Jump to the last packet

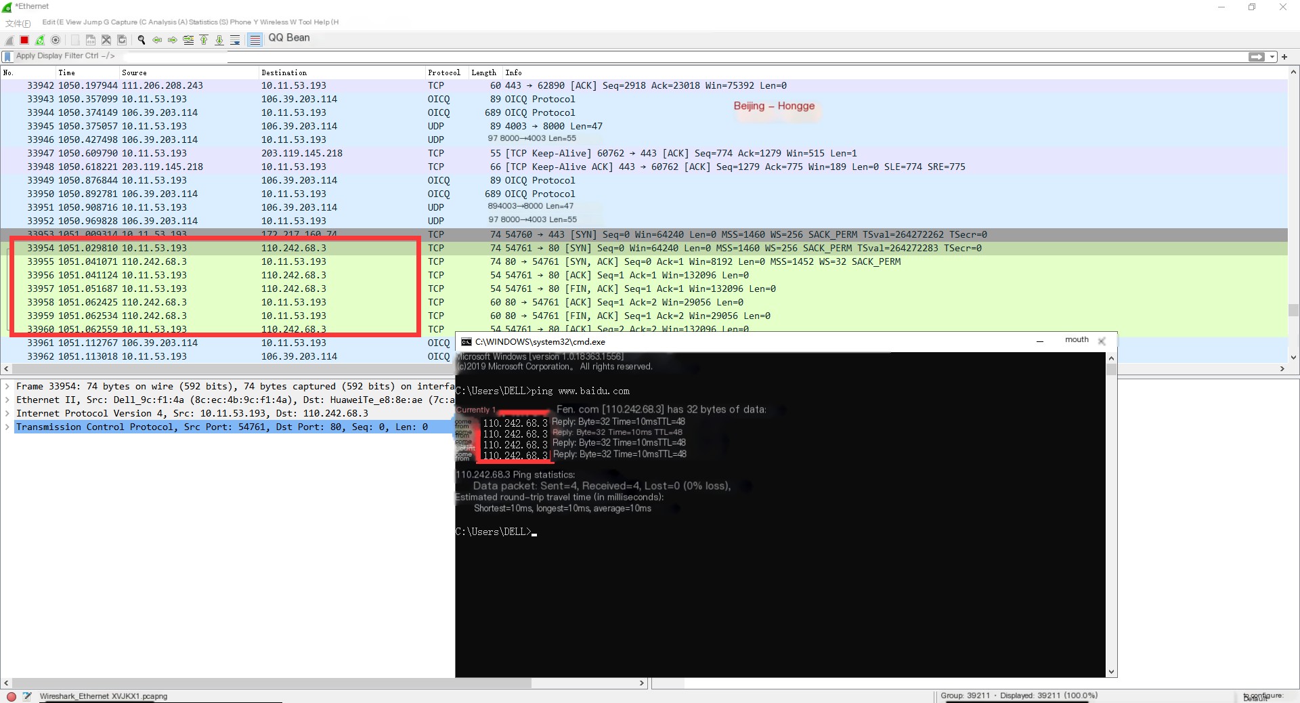[219, 40]
